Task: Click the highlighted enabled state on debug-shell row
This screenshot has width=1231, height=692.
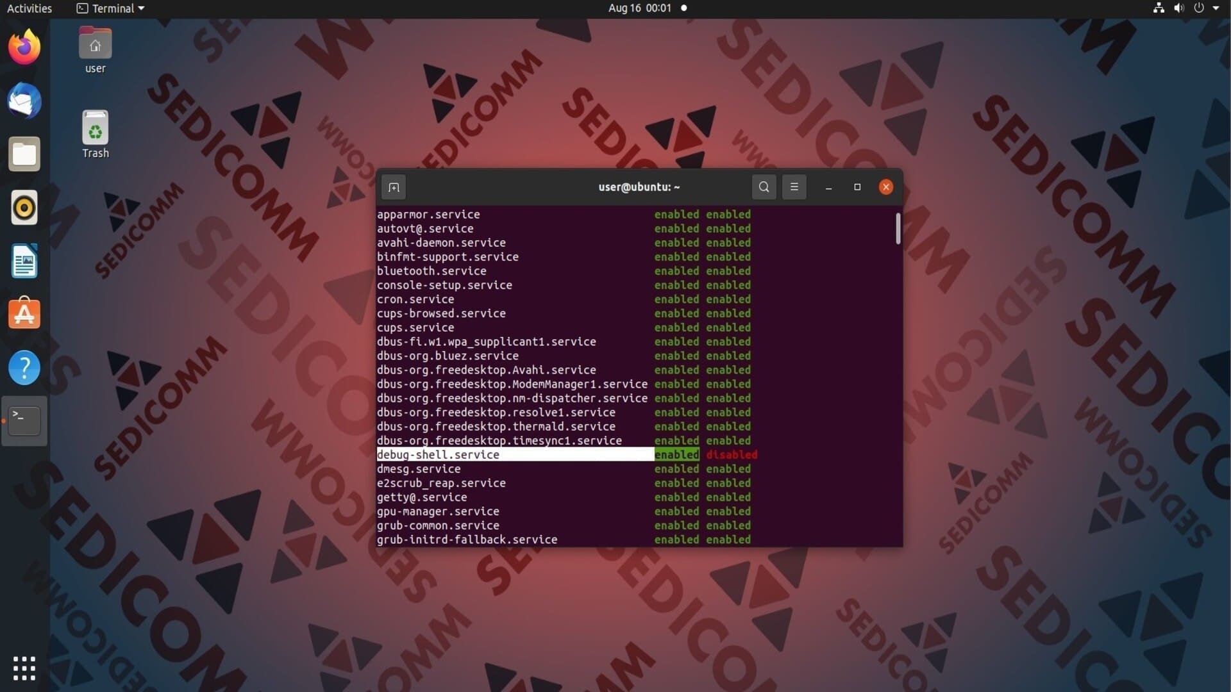Action: pyautogui.click(x=676, y=454)
